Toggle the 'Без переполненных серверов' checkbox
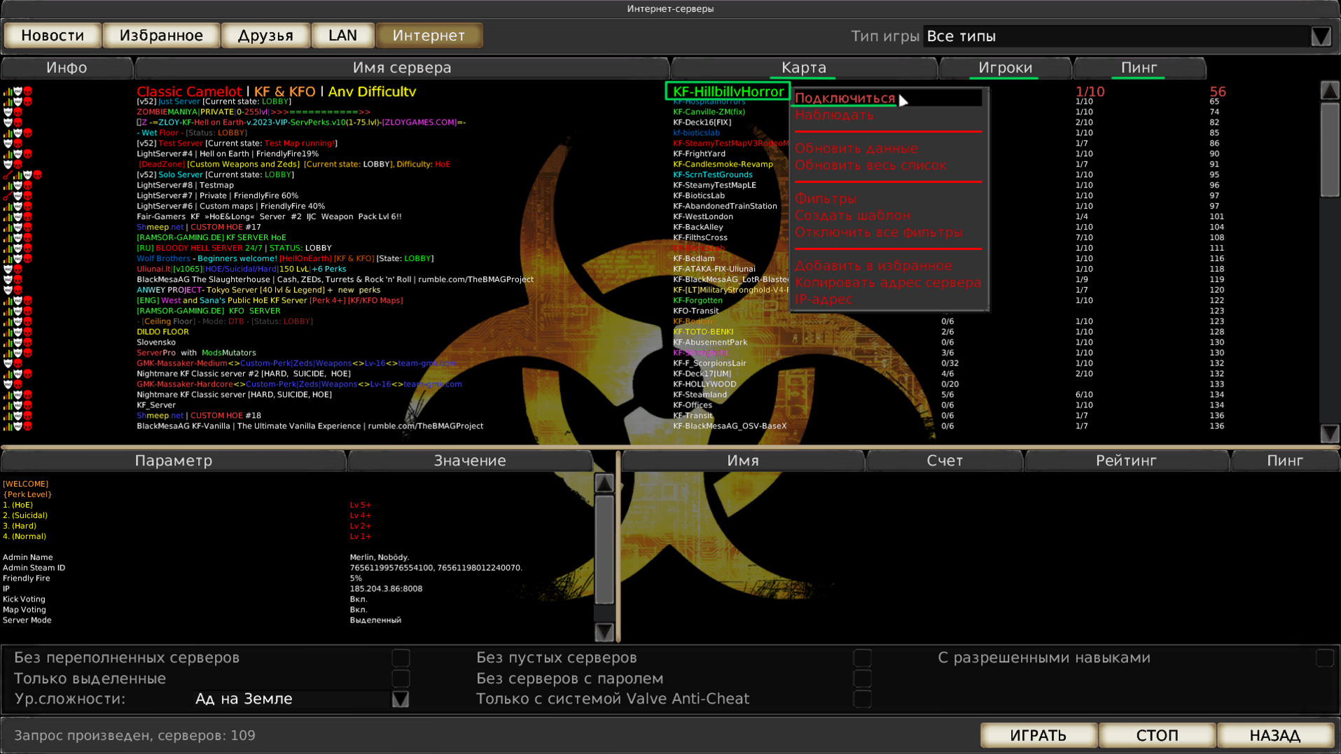 pos(401,658)
